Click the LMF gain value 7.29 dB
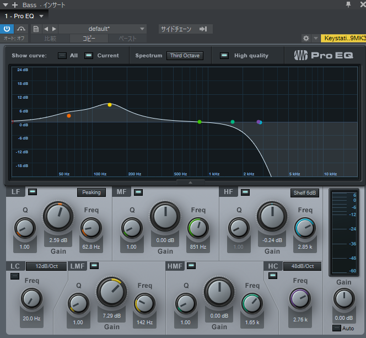The image size is (366, 338). pyautogui.click(x=111, y=316)
